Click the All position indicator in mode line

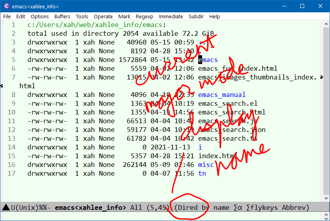coord(136,207)
